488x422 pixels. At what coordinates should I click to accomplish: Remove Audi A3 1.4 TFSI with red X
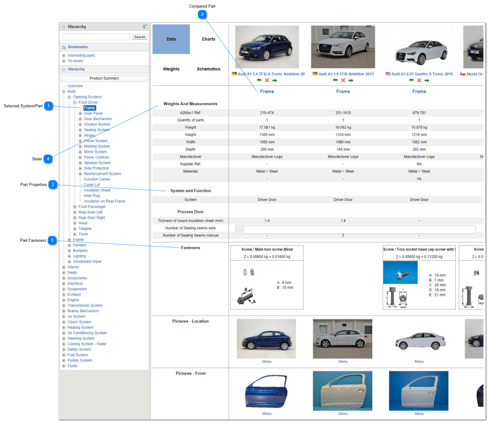(x=343, y=80)
